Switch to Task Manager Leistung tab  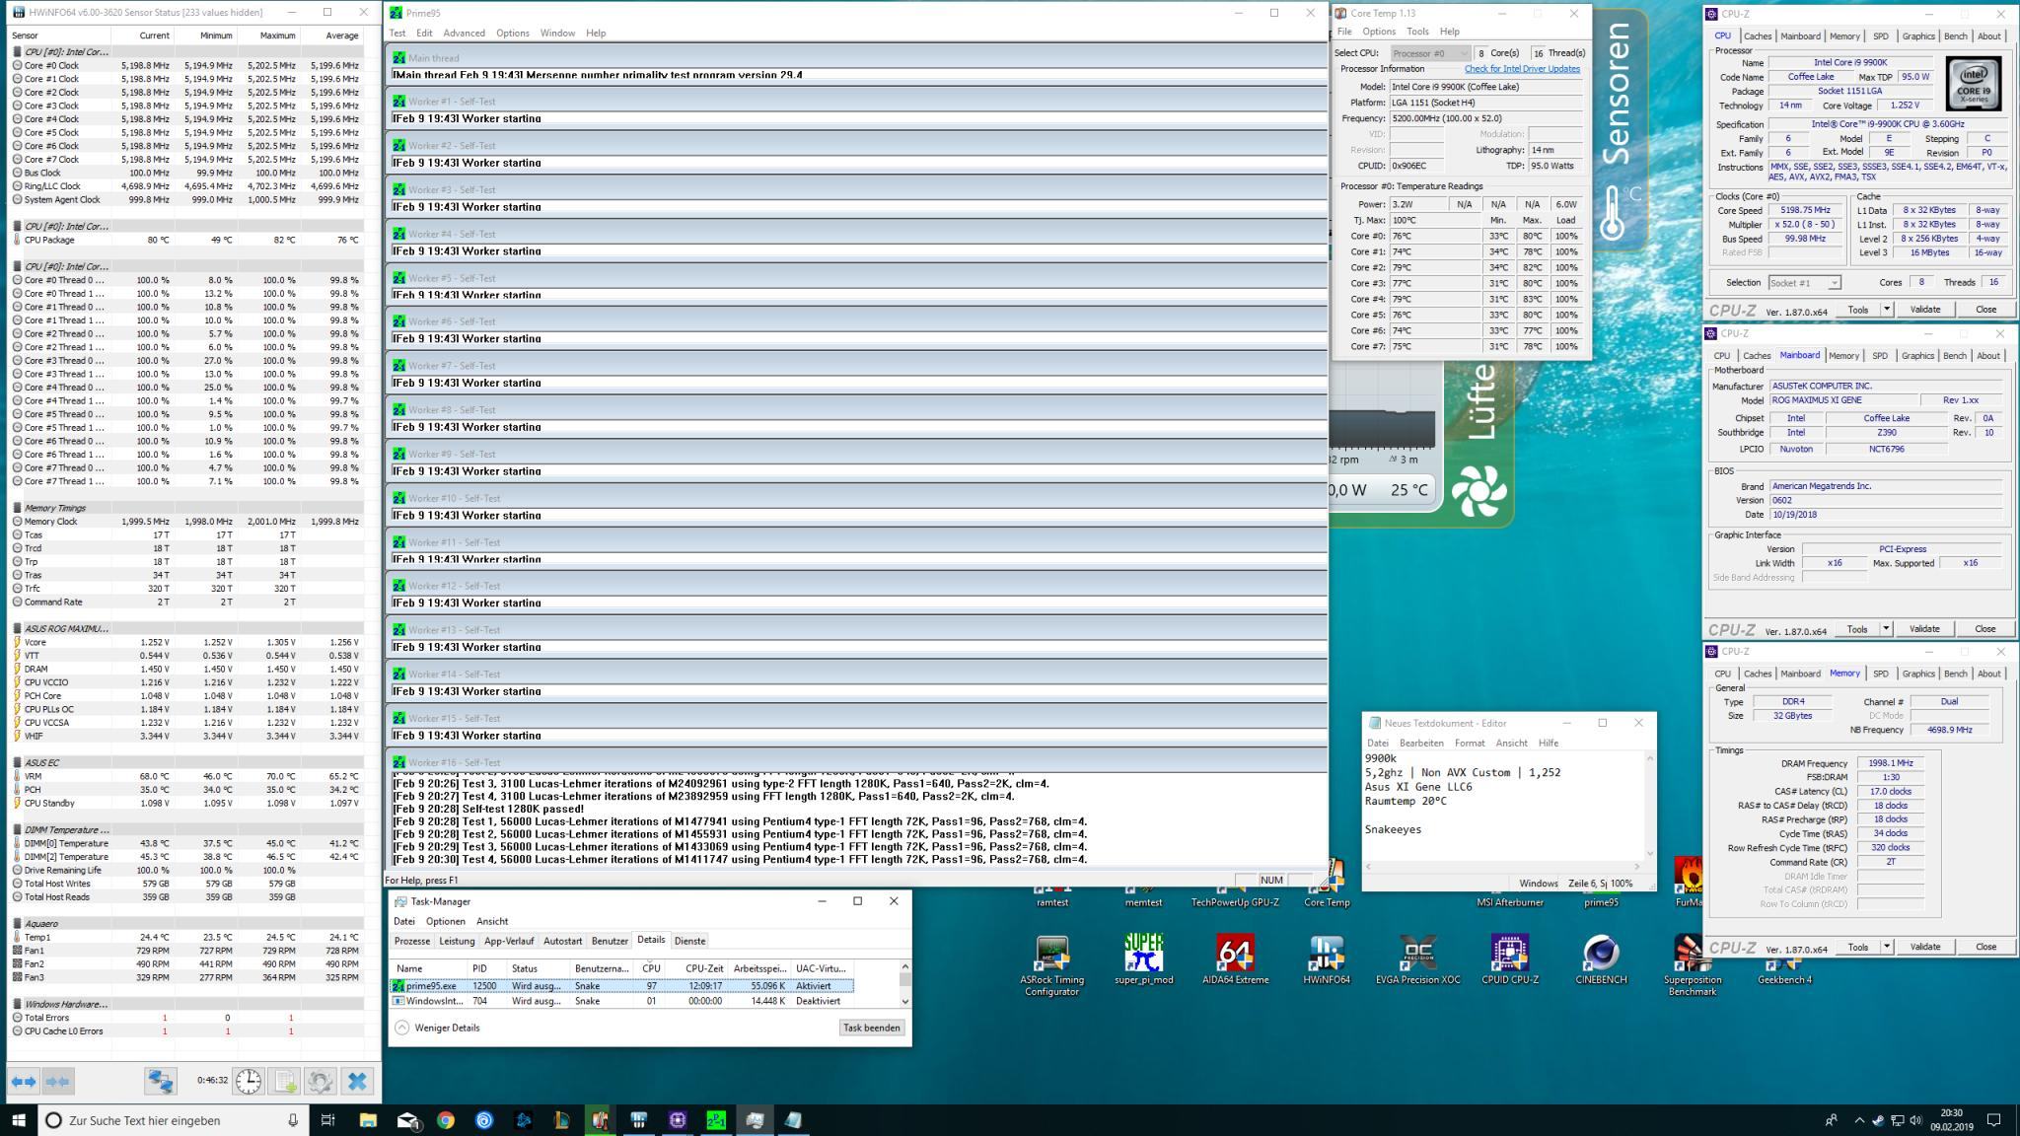[457, 942]
